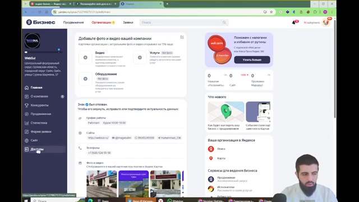
Task: Click the Работает status chip
Action: pos(94,123)
